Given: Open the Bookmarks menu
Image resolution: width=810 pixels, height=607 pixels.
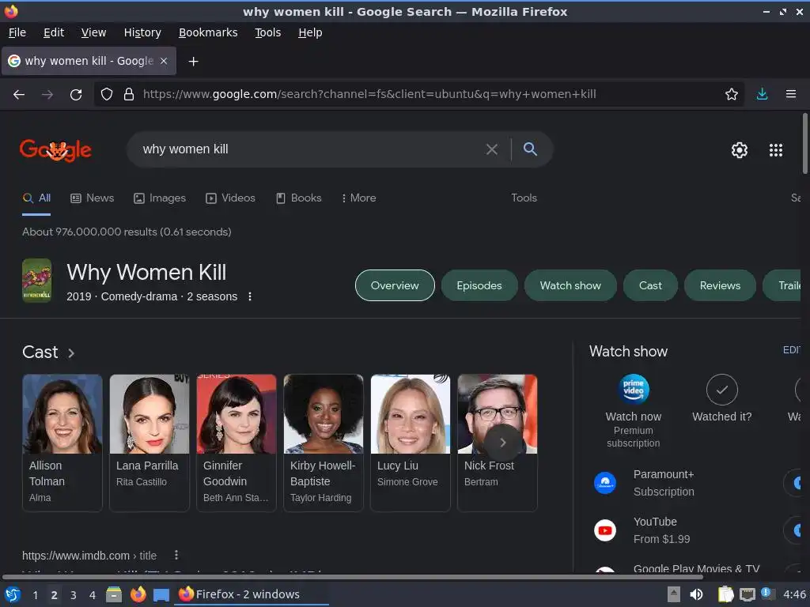Looking at the screenshot, I should point(208,32).
